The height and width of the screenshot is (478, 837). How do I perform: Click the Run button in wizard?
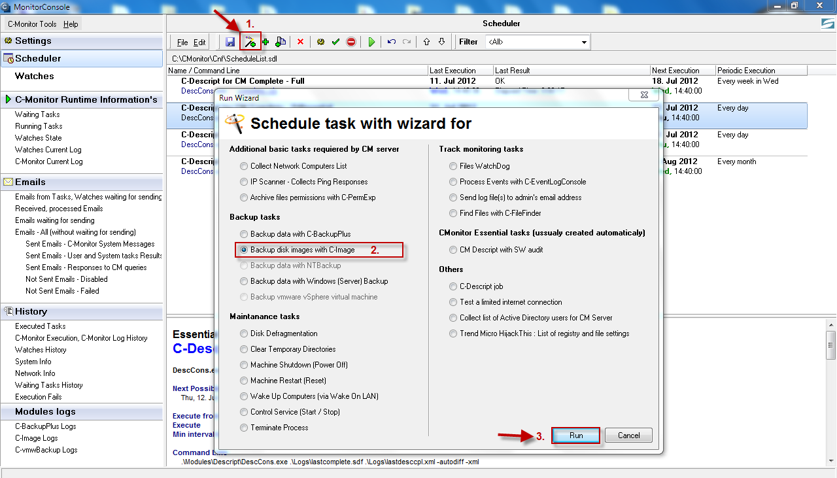click(576, 435)
